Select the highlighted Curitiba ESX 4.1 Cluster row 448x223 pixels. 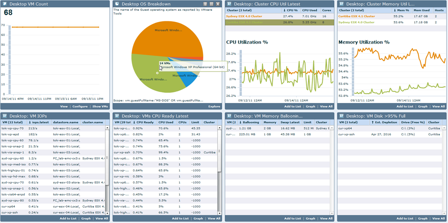(279, 22)
